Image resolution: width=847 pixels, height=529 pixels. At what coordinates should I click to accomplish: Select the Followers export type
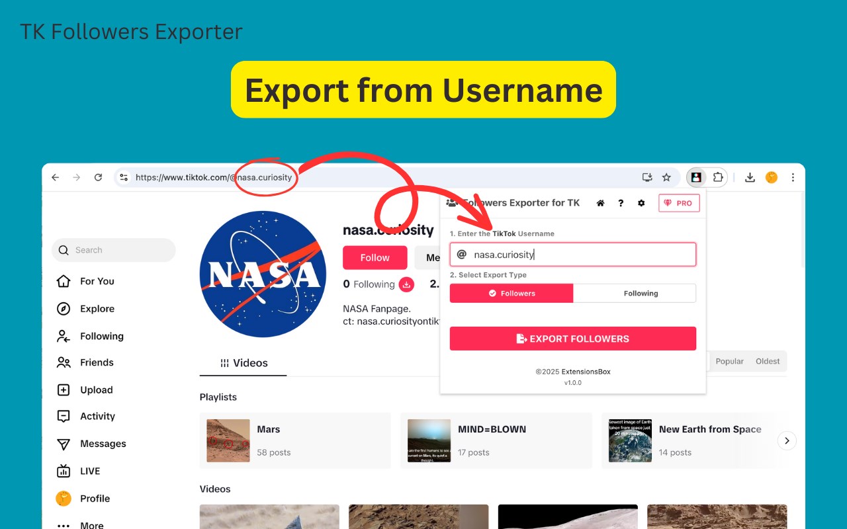click(x=512, y=294)
